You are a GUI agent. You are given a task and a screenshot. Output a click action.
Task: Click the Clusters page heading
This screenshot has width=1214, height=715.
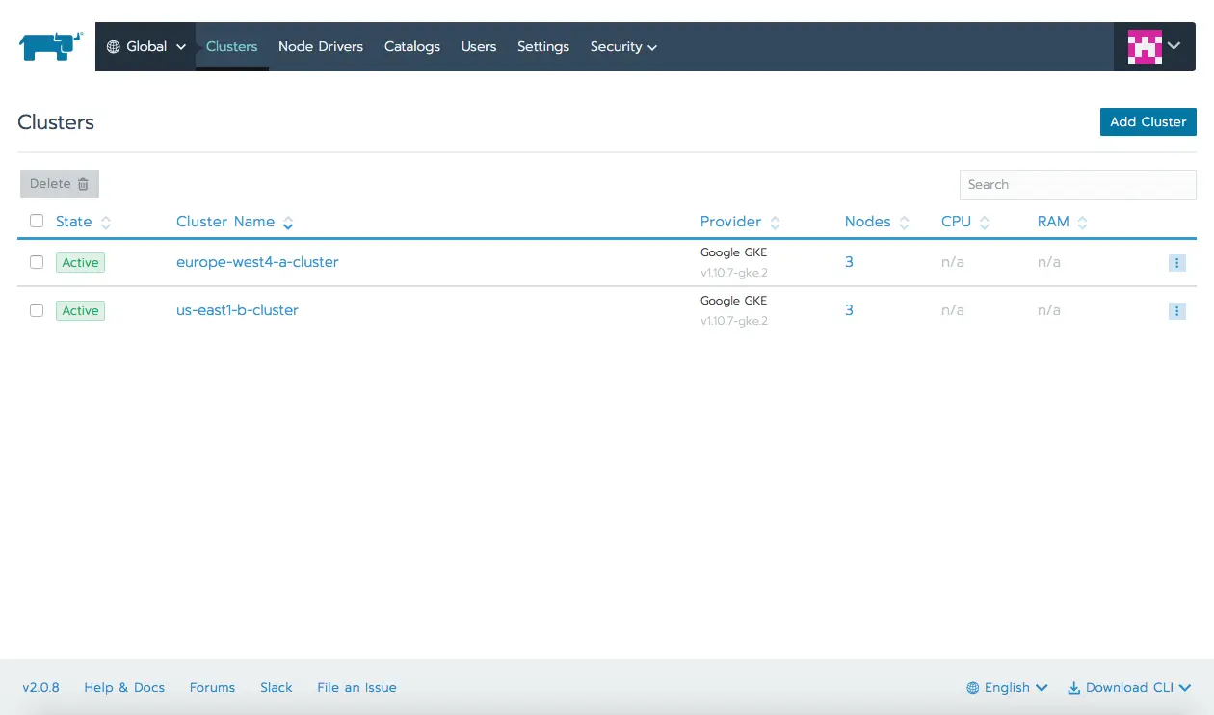pos(56,122)
